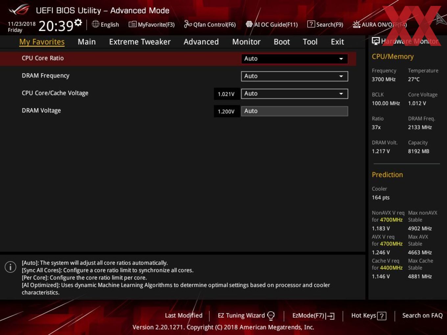
Task: Click the Search(F9) question mark icon
Action: coord(311,24)
